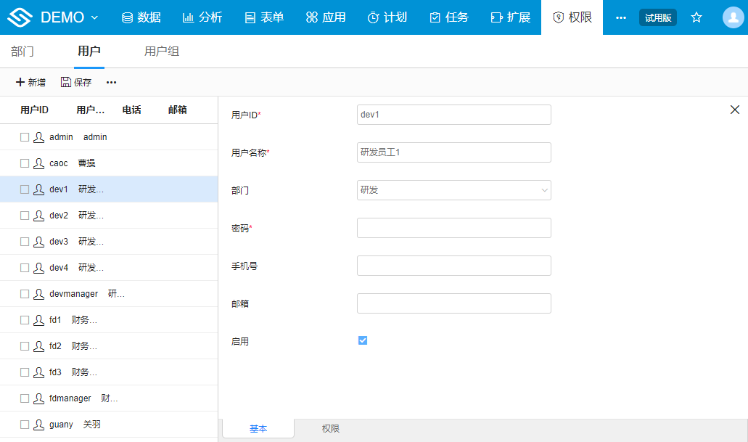Switch to the 权限 tab at bottom
The image size is (748, 442).
pyautogui.click(x=330, y=428)
